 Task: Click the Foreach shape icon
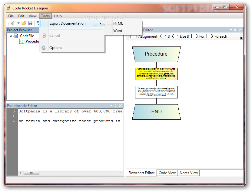210,36
